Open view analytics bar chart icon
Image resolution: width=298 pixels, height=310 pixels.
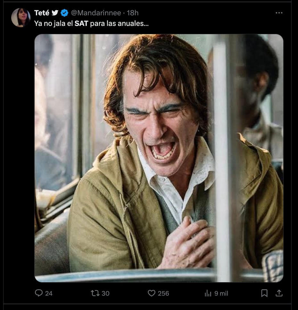coord(208,293)
